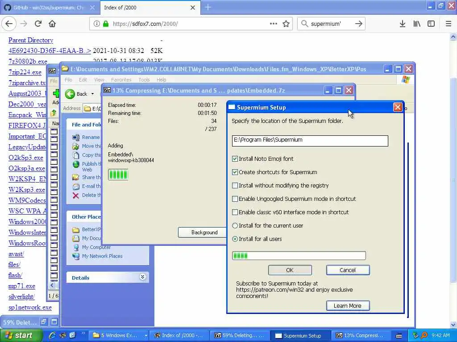Viewport: 457px width, 342px height.
Task: Open Parent Directory link
Action: coord(31,40)
